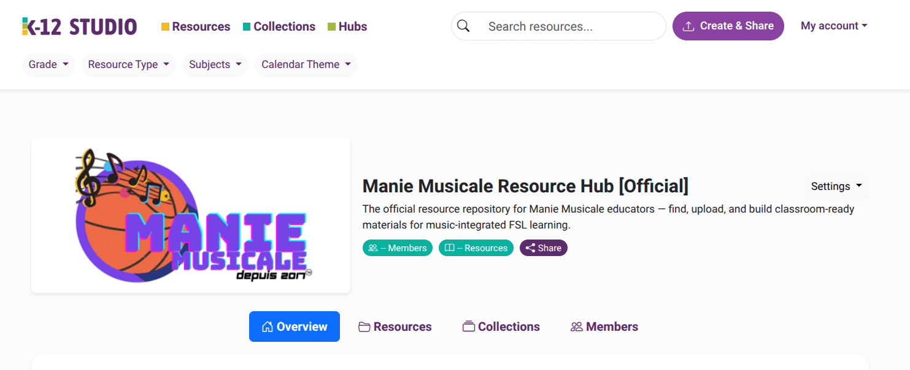The width and height of the screenshot is (910, 370).
Task: Click the Manie Musicale logo image
Action: 191,216
